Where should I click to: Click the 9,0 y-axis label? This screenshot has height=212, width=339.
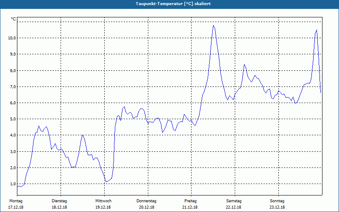click(x=13, y=54)
